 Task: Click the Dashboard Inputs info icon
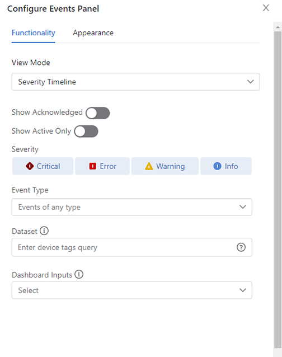[x=79, y=274]
